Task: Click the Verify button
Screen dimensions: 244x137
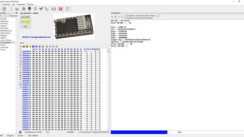Action: [26, 27]
